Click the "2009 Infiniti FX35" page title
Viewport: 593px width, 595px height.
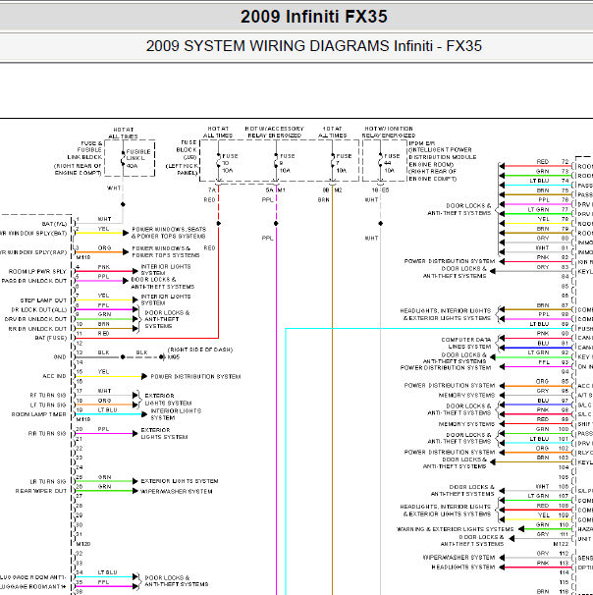[314, 17]
